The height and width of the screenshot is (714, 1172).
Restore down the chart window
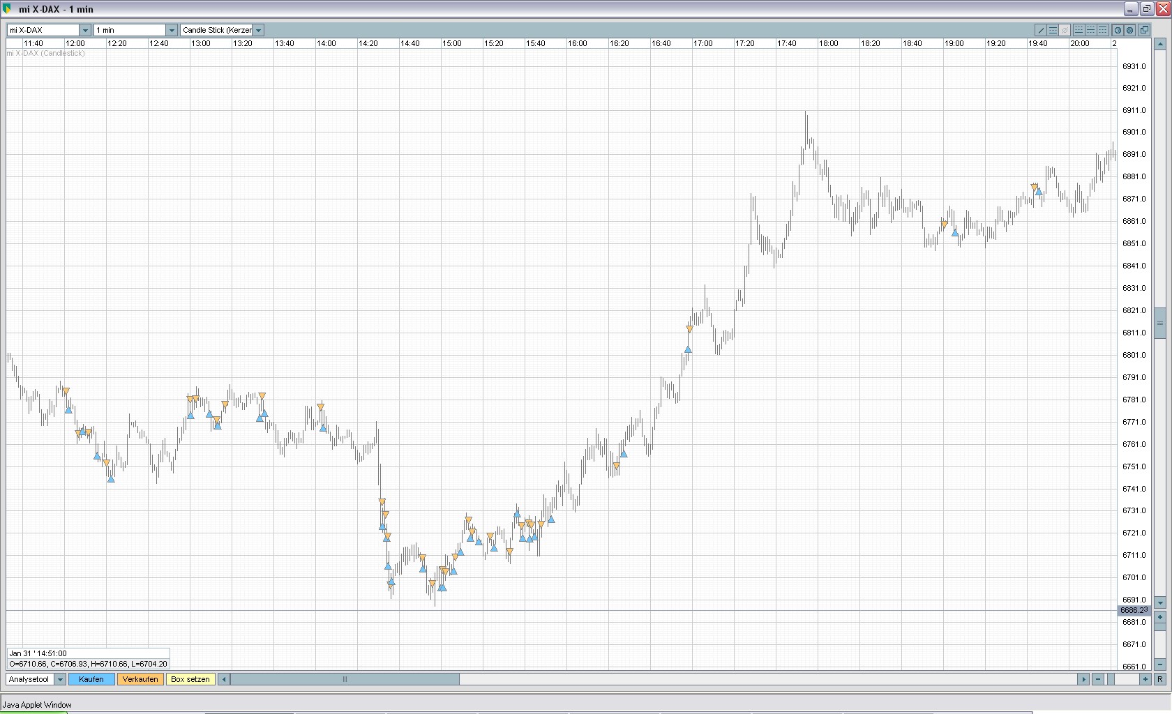(1146, 9)
